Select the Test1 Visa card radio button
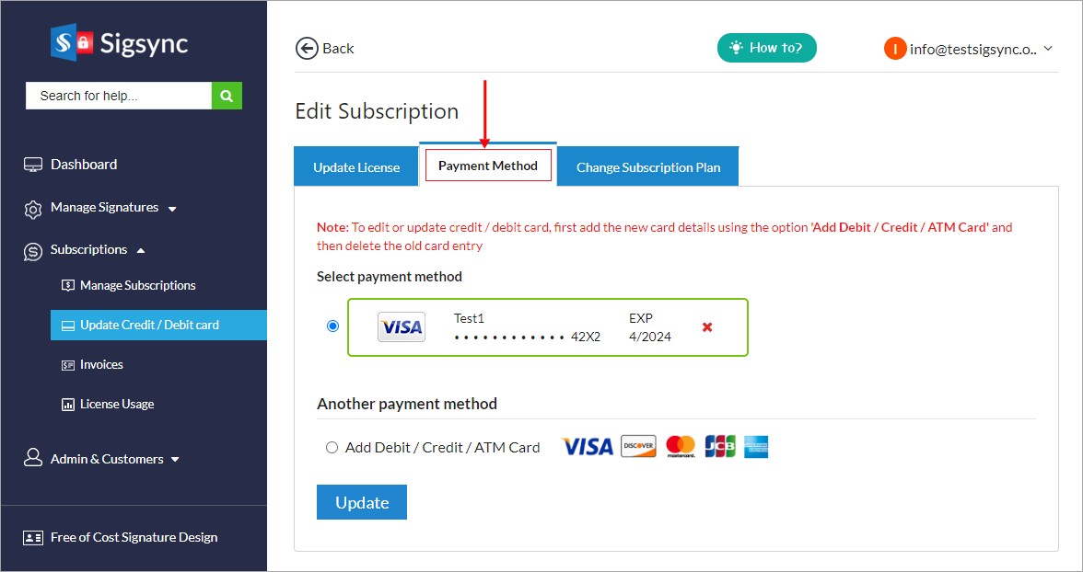 coord(332,326)
